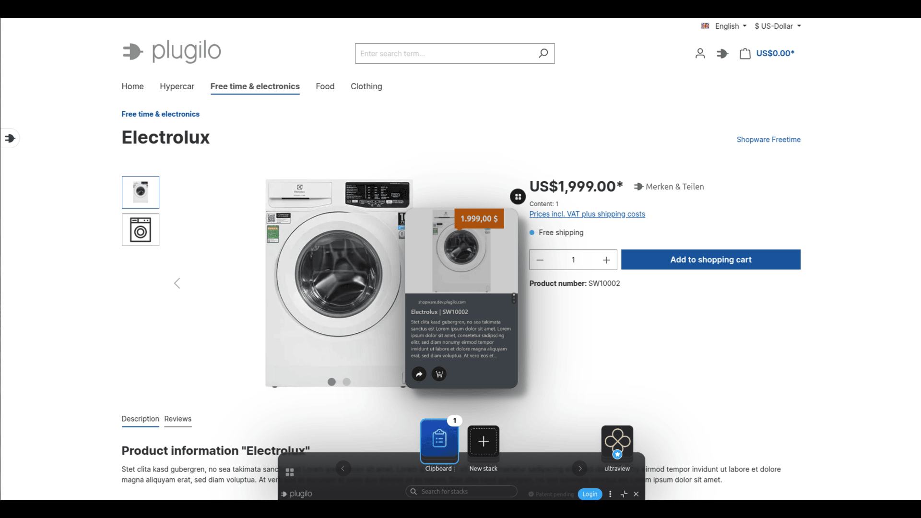Click Free time & electronics breadcrumb
Image resolution: width=921 pixels, height=518 pixels.
(x=160, y=114)
